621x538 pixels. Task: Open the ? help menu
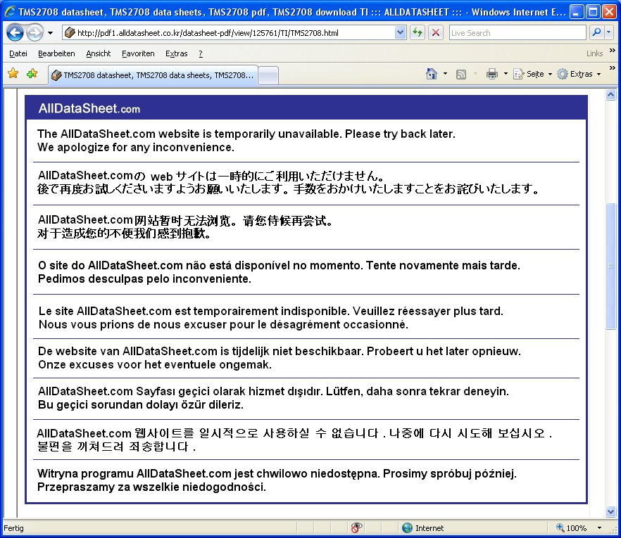pos(201,53)
